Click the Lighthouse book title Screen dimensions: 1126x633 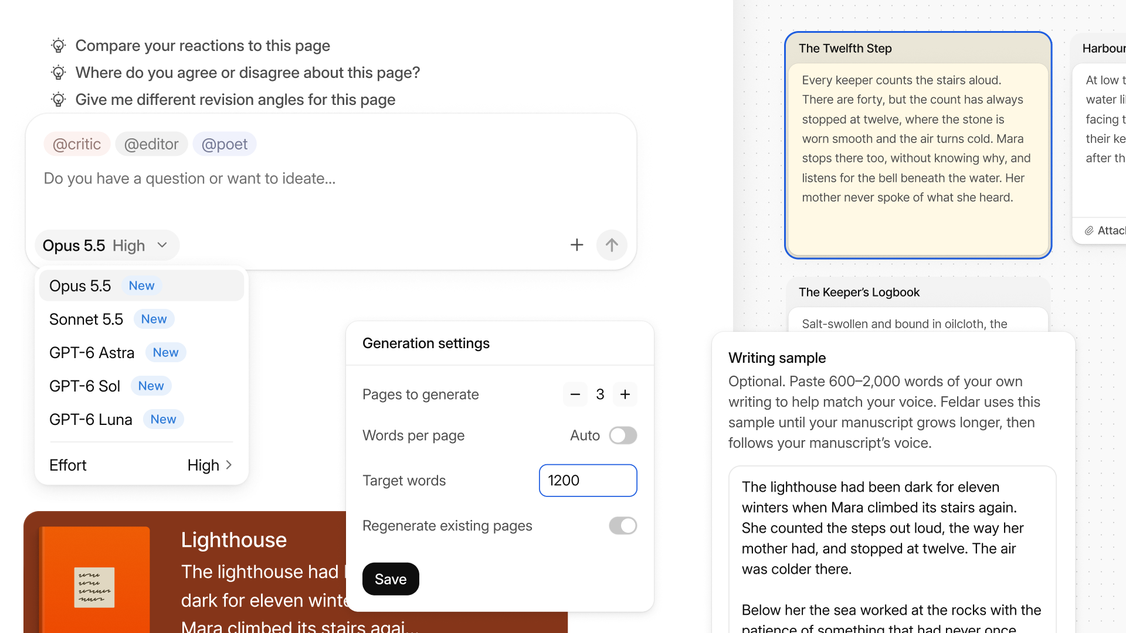tap(233, 540)
